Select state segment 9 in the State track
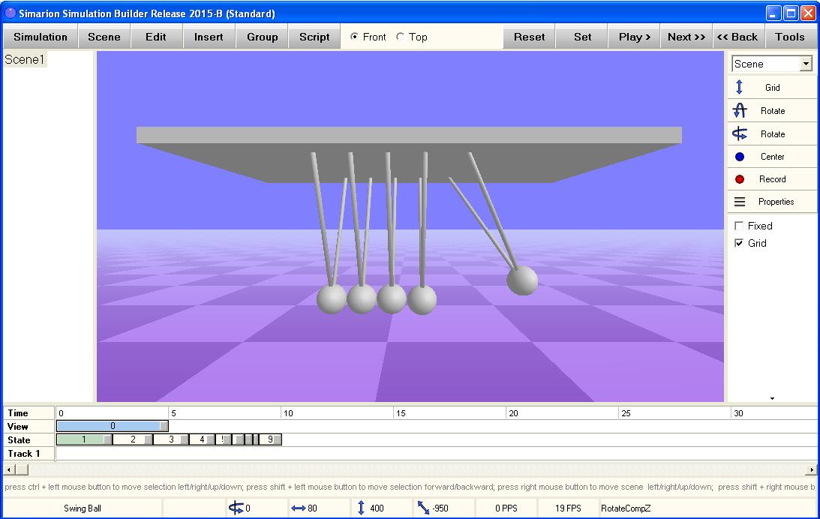 coord(271,439)
